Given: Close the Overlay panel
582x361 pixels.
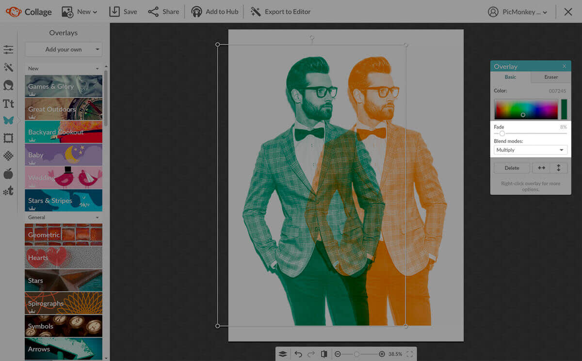Looking at the screenshot, I should pos(564,66).
